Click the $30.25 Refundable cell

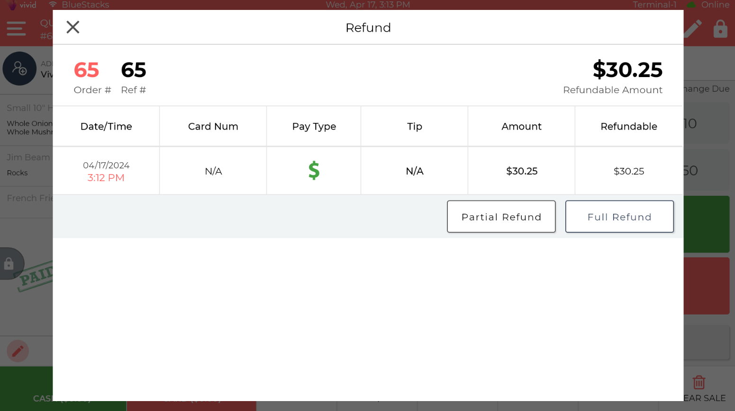629,171
